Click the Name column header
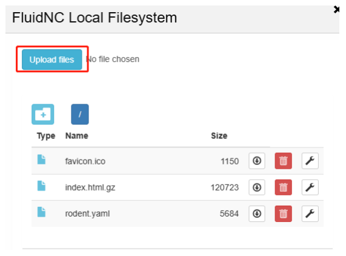The width and height of the screenshot is (346, 256). 77,136
